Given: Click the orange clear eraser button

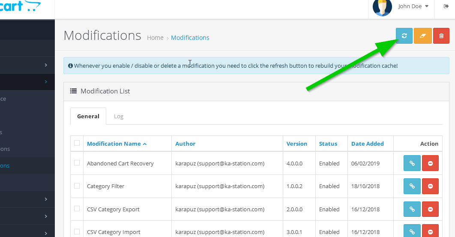Looking at the screenshot, I should tap(422, 36).
